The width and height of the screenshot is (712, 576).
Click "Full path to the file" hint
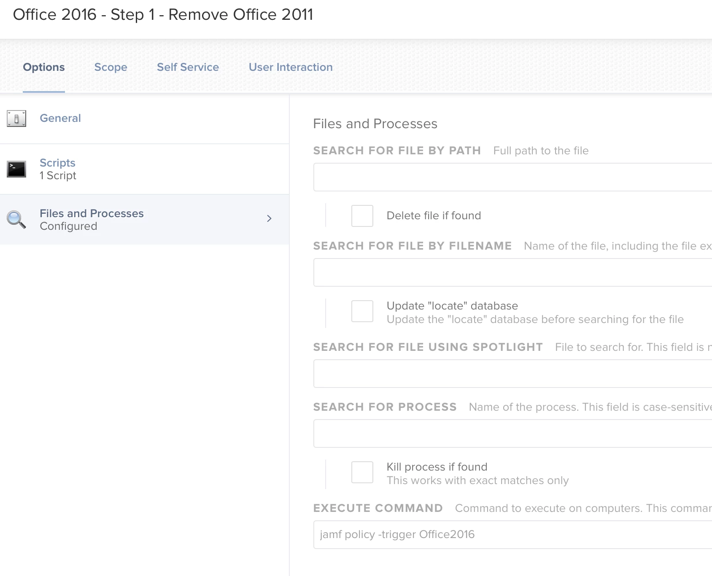(541, 151)
